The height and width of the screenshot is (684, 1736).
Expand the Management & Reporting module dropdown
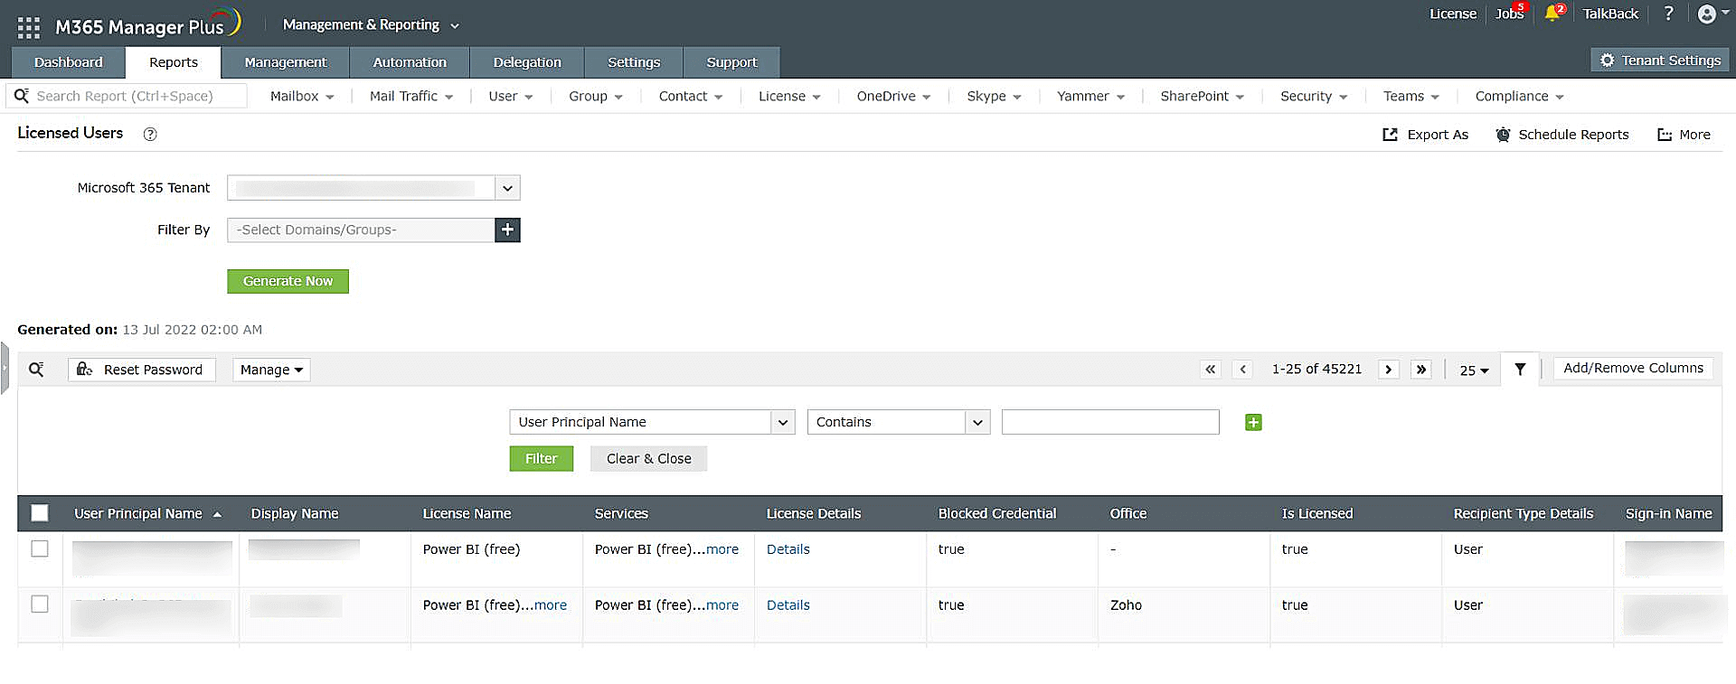pos(371,25)
